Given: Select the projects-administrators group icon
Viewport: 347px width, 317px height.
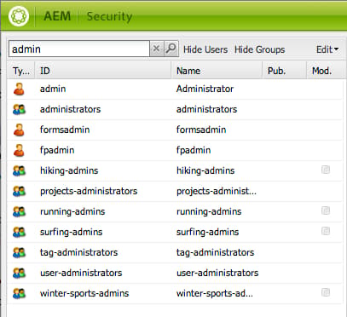Looking at the screenshot, I should point(19,191).
